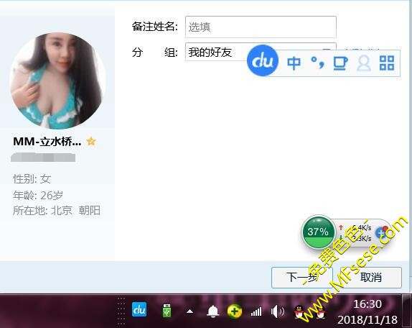The image size is (412, 328).
Task: Open the taskbar clock 16:30
Action: pos(367,304)
